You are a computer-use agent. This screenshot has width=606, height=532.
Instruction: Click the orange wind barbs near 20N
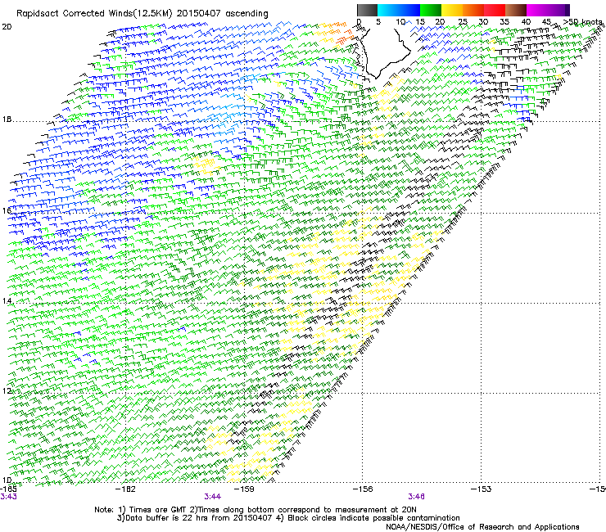tap(340, 32)
